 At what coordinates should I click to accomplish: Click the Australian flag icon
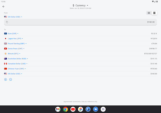pos(5,59)
